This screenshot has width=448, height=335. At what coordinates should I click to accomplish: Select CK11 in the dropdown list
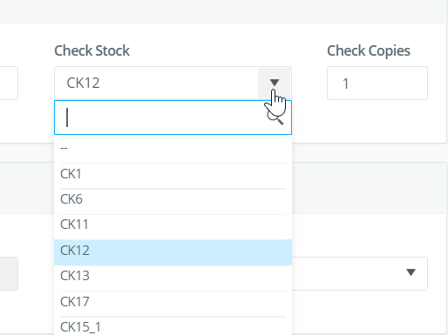click(x=173, y=224)
